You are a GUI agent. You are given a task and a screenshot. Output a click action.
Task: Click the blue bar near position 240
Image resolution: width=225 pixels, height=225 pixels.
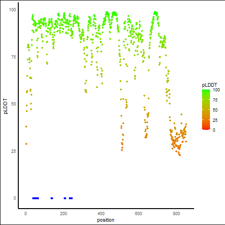coord(71,198)
